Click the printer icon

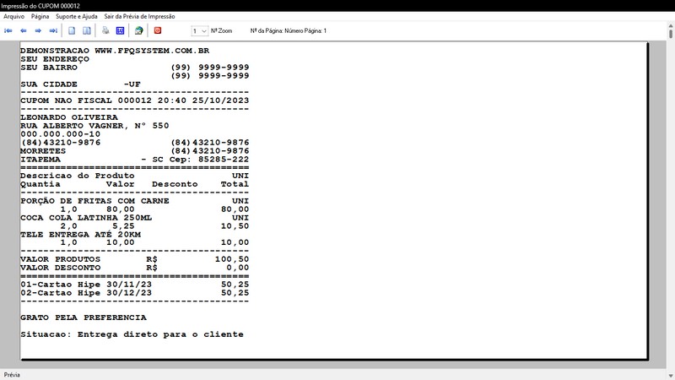tap(105, 30)
